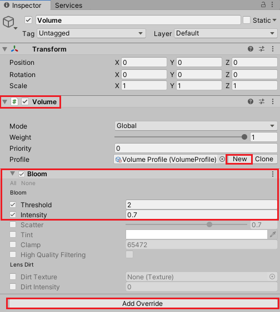Click the GameObject cube icon
The width and height of the screenshot is (280, 312).
[8, 22]
